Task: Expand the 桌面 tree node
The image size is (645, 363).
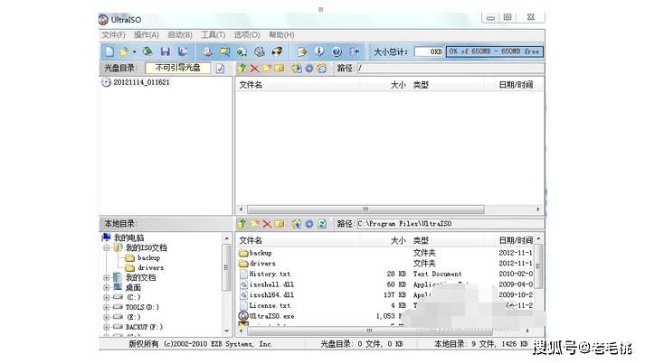Action: pyautogui.click(x=107, y=287)
